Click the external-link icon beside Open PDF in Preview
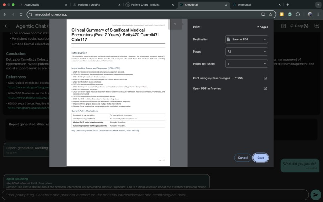 (266, 89)
